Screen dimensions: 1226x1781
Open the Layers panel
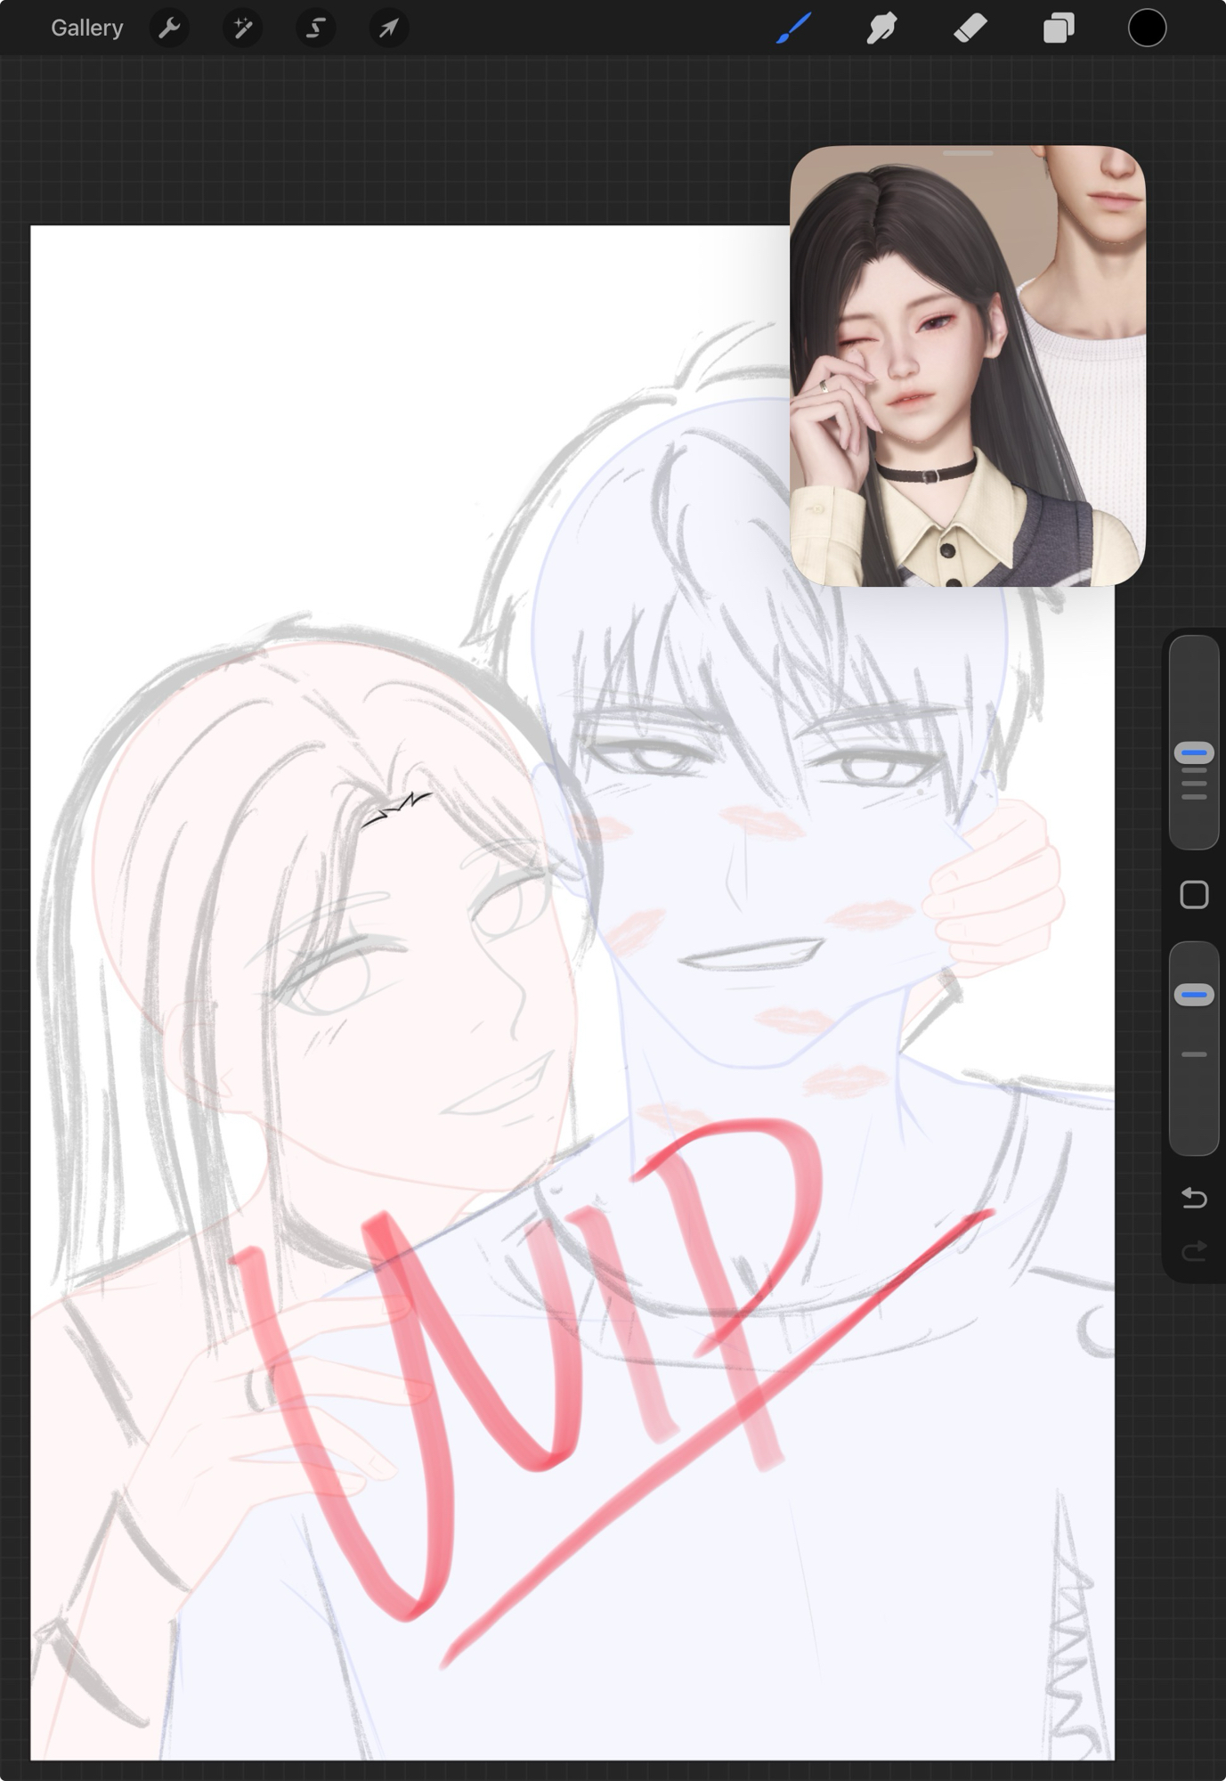[1058, 28]
